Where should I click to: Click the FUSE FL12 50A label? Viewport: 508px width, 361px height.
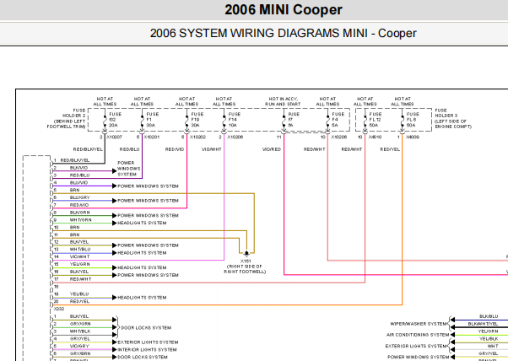pos(376,120)
